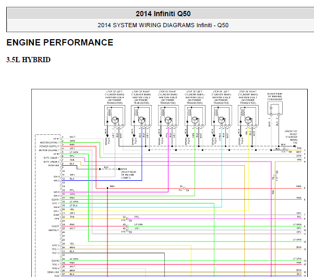Select connector pin 32 on the PPL wire
Image resolution: width=314 pixels, height=277 pixels.
pos(125,217)
